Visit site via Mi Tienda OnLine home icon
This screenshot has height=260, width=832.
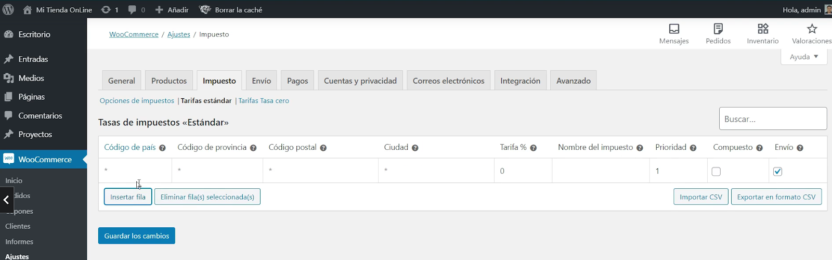click(x=28, y=9)
